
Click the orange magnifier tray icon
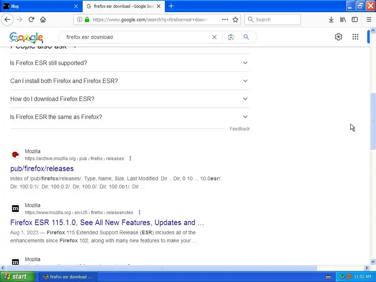click(x=349, y=276)
